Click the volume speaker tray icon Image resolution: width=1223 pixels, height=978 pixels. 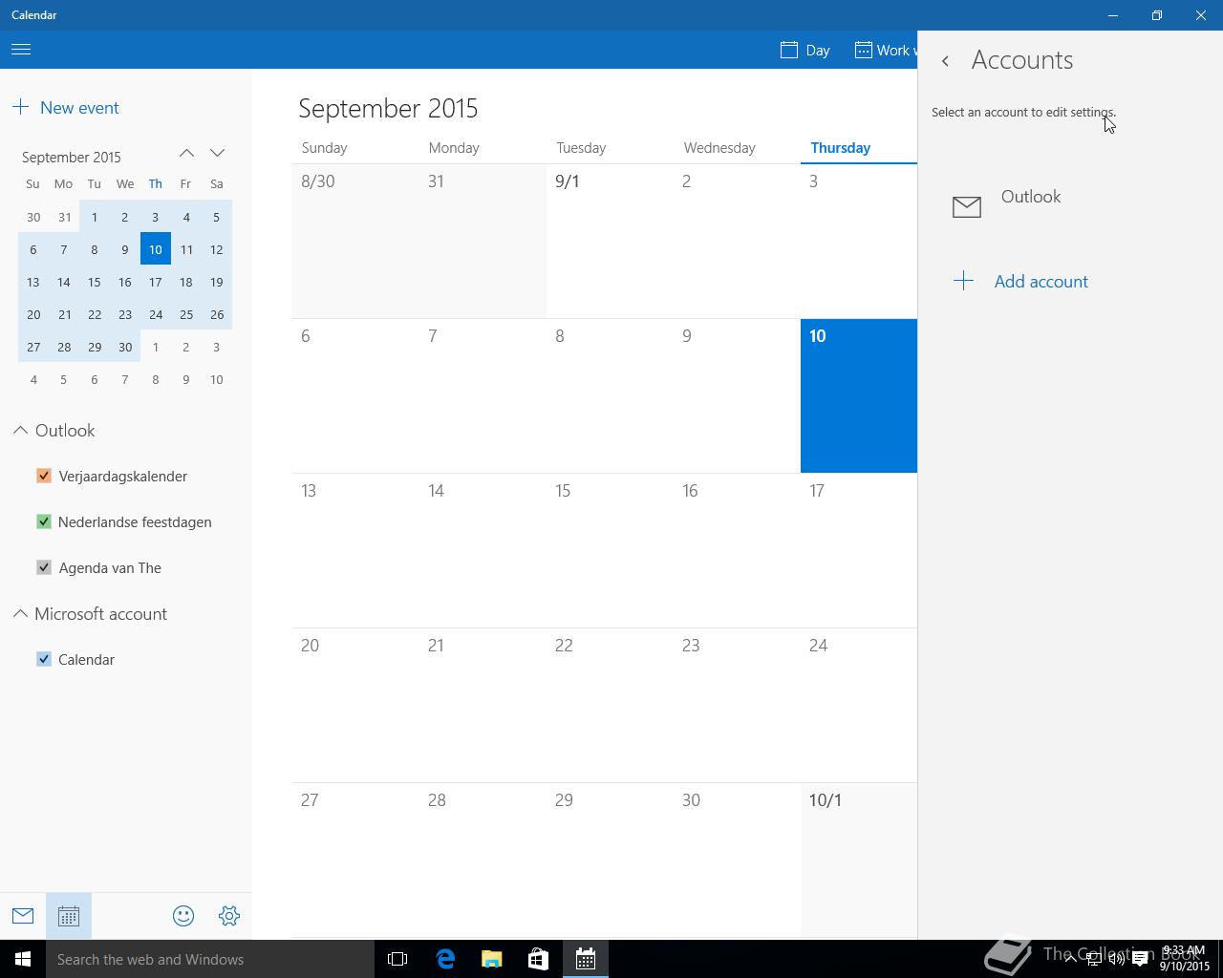point(1116,959)
